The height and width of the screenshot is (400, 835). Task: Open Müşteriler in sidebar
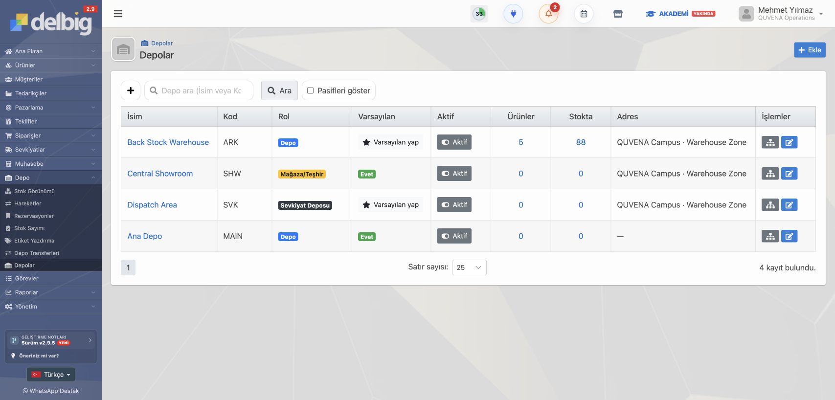pyautogui.click(x=51, y=79)
